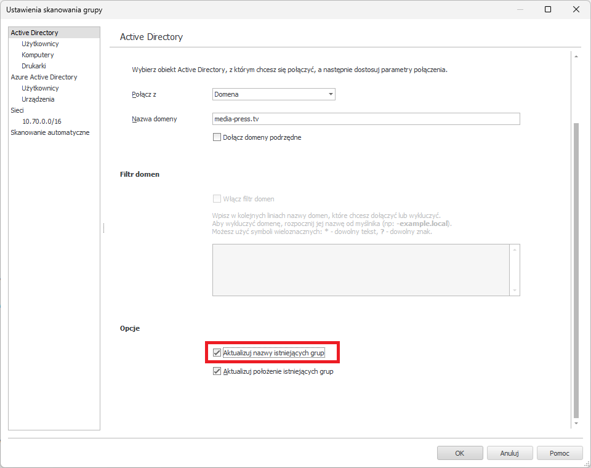Click the main panel scroll-up arrow

point(576,57)
